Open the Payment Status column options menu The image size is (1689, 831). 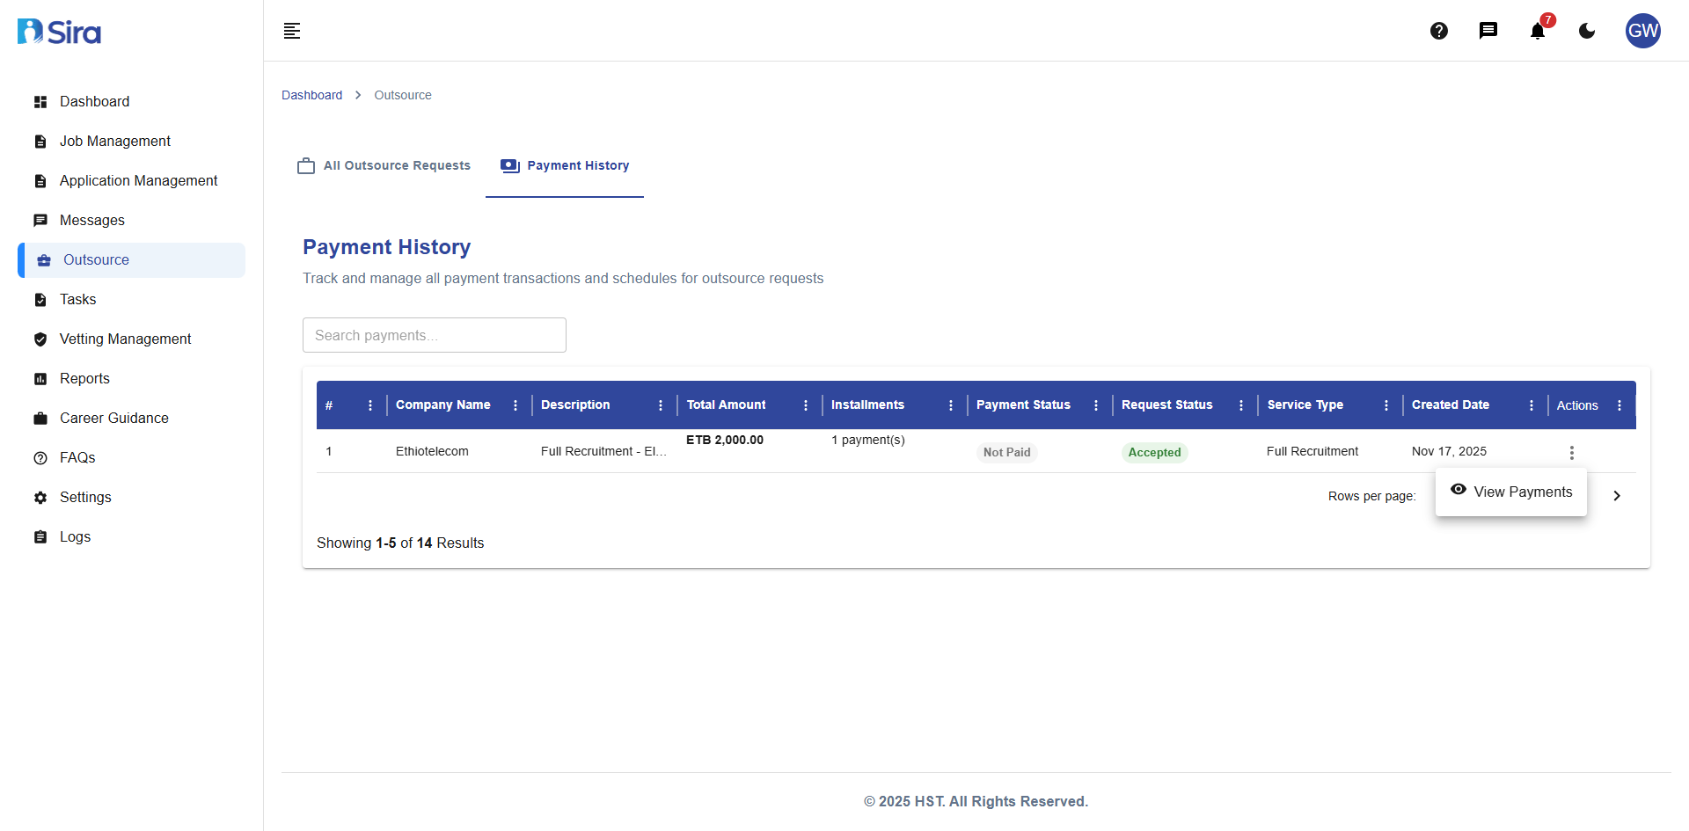click(1095, 405)
